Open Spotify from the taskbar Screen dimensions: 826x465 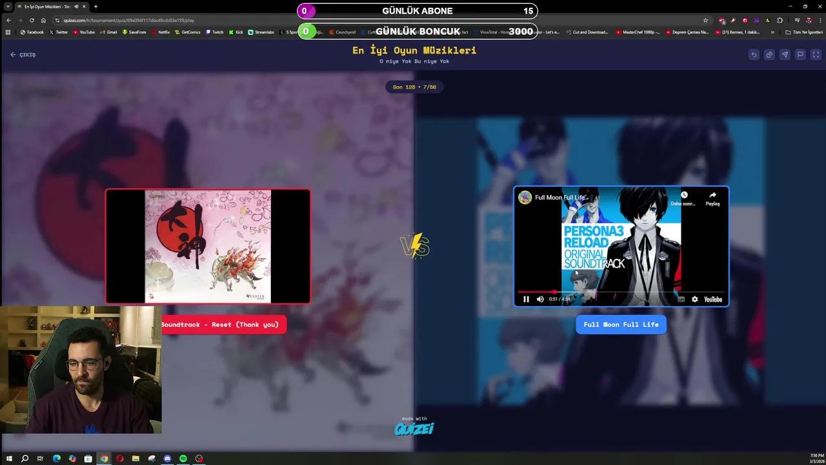[183, 459]
